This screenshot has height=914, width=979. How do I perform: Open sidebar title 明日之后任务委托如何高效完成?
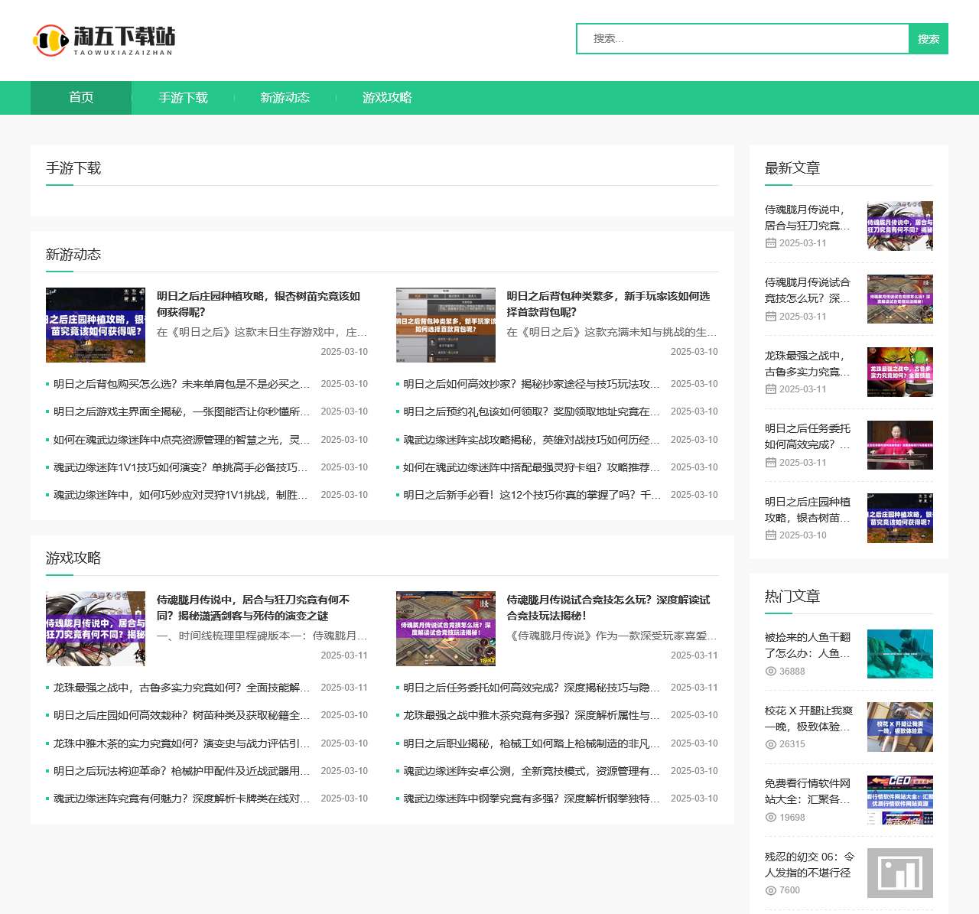click(808, 436)
